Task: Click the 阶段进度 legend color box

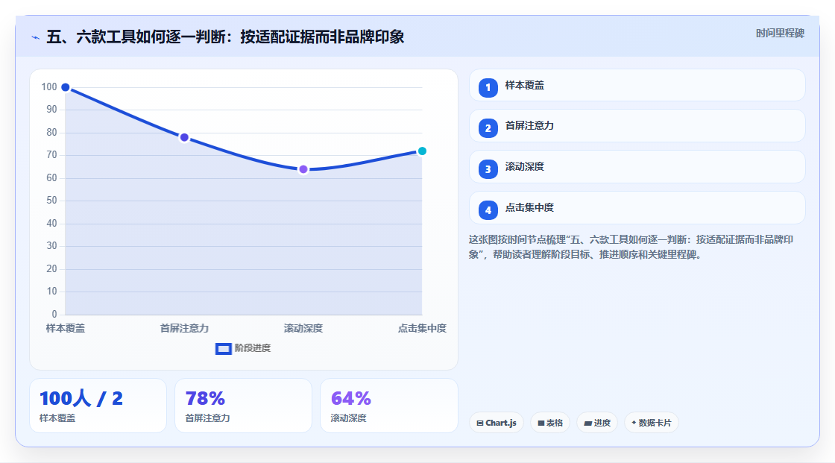Action: [223, 349]
